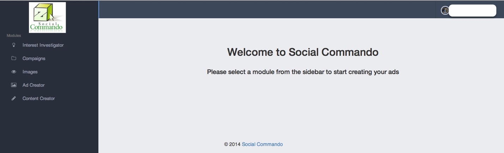Click the eye icon beside Images

click(x=14, y=72)
